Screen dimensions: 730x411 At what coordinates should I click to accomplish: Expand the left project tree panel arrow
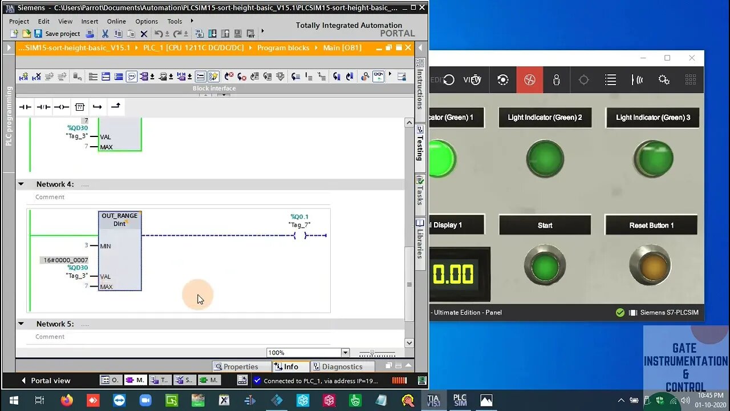tap(9, 48)
